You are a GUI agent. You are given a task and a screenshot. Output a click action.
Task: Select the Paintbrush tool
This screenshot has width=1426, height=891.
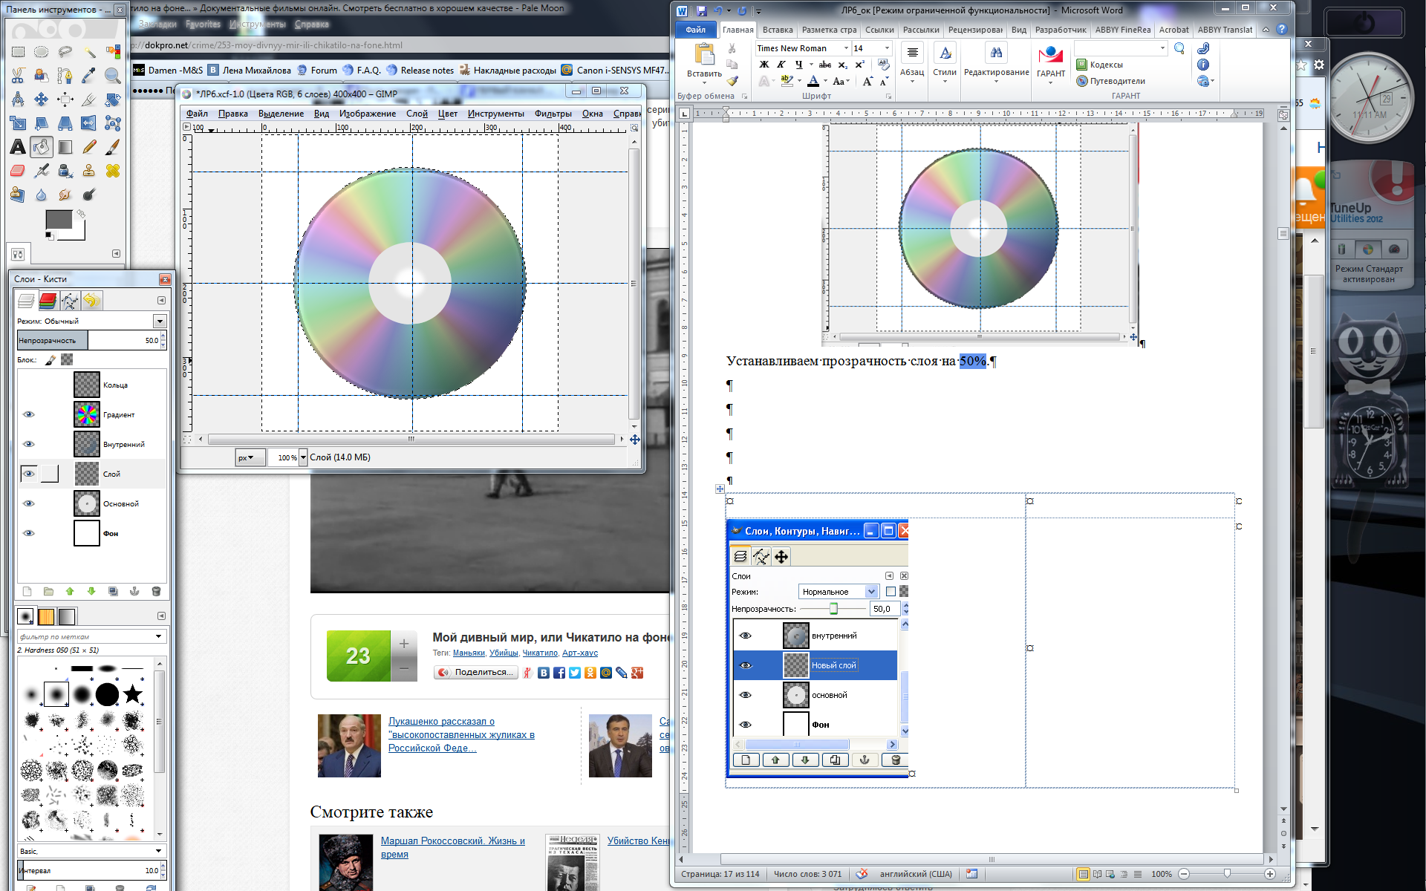(113, 147)
